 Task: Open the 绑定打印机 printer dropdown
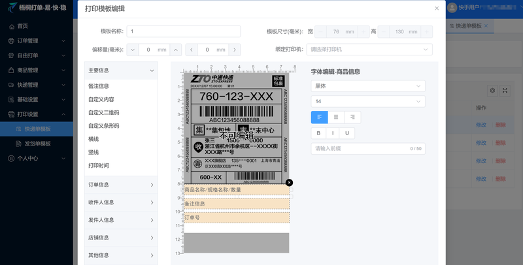pyautogui.click(x=369, y=49)
